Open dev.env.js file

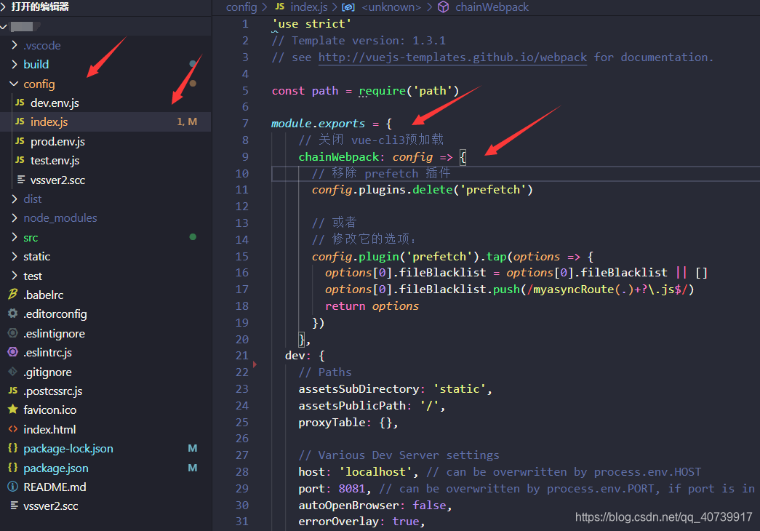click(x=55, y=103)
